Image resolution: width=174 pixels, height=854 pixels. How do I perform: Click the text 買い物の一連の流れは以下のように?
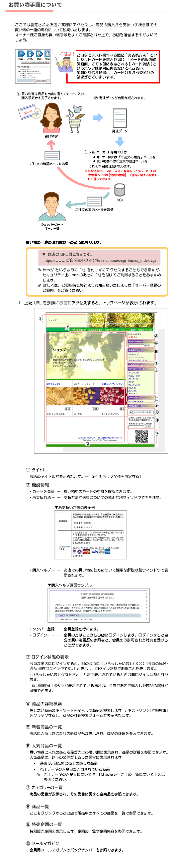pos(64,242)
